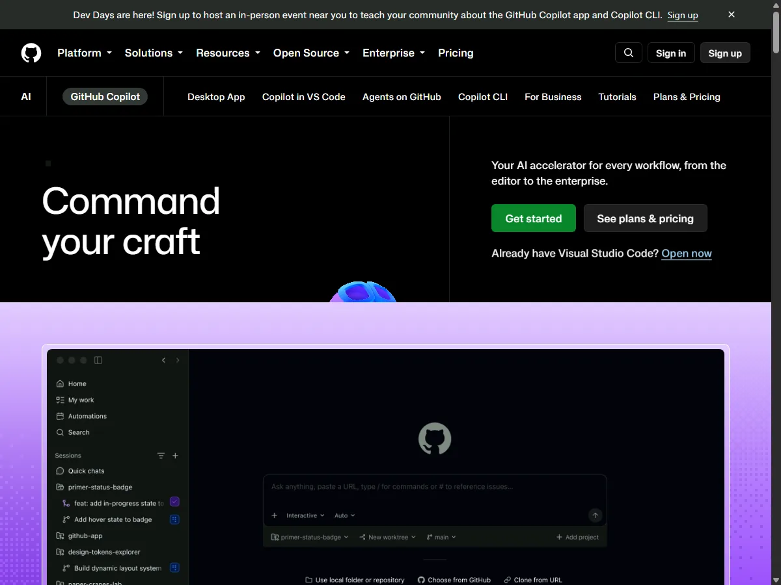Click the GitHub Octocat logo in header
This screenshot has width=781, height=585.
pos(31,53)
